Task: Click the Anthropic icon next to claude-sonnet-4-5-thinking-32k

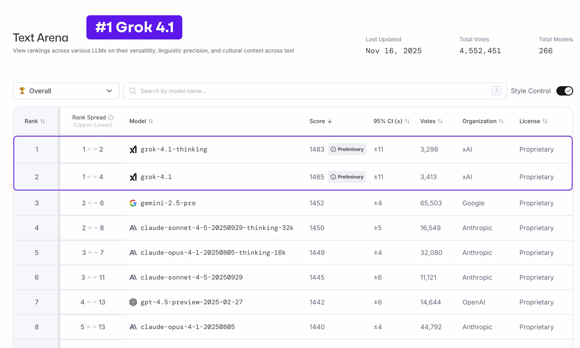Action: point(133,228)
